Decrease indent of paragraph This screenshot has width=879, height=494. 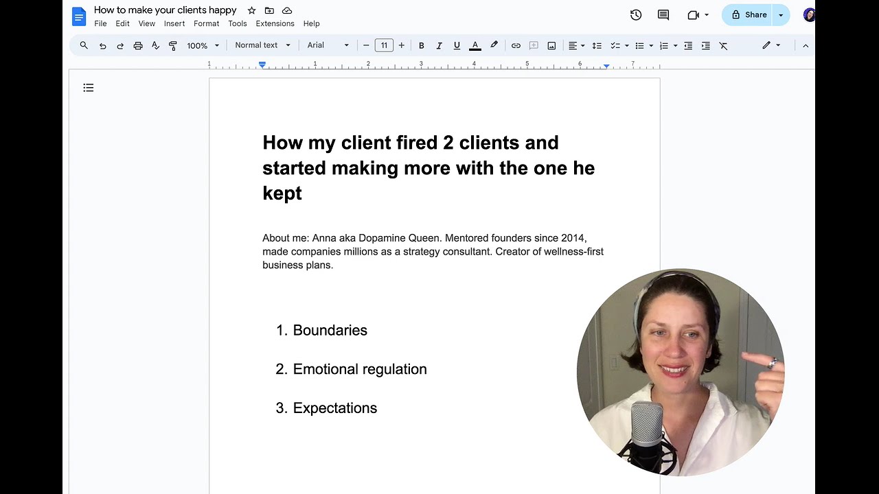tap(688, 45)
